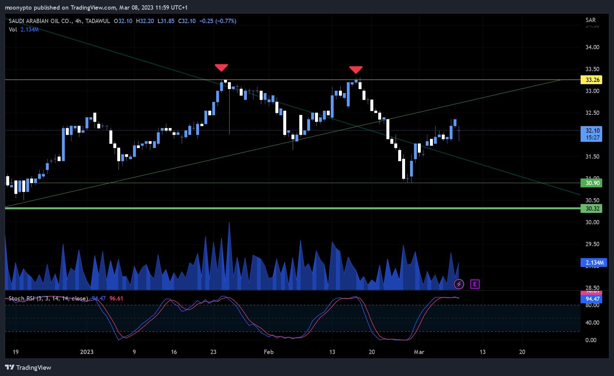Click the Mar label on time axis
This screenshot has height=376, width=614.
(419, 352)
